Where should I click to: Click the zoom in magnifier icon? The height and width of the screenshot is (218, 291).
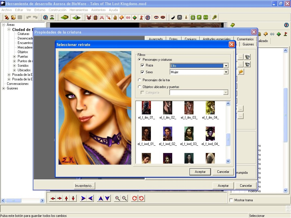(117, 198)
